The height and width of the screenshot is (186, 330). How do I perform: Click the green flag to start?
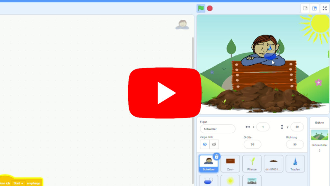coord(201,8)
